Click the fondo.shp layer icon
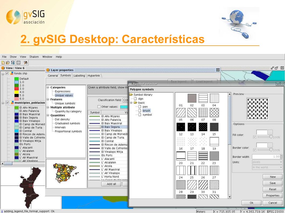This screenshot has height=213, width=285. tap(12, 73)
